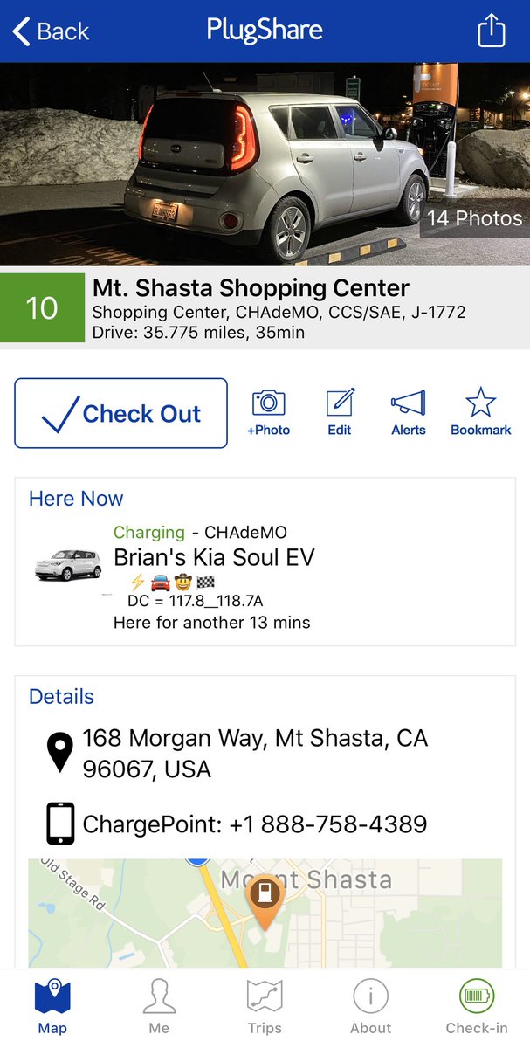
Task: Tap the green 10 PlugScore badge
Action: [x=42, y=307]
